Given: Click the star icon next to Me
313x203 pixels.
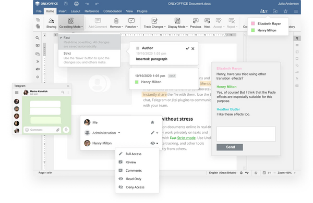Looking at the screenshot, I should pyautogui.click(x=152, y=122).
